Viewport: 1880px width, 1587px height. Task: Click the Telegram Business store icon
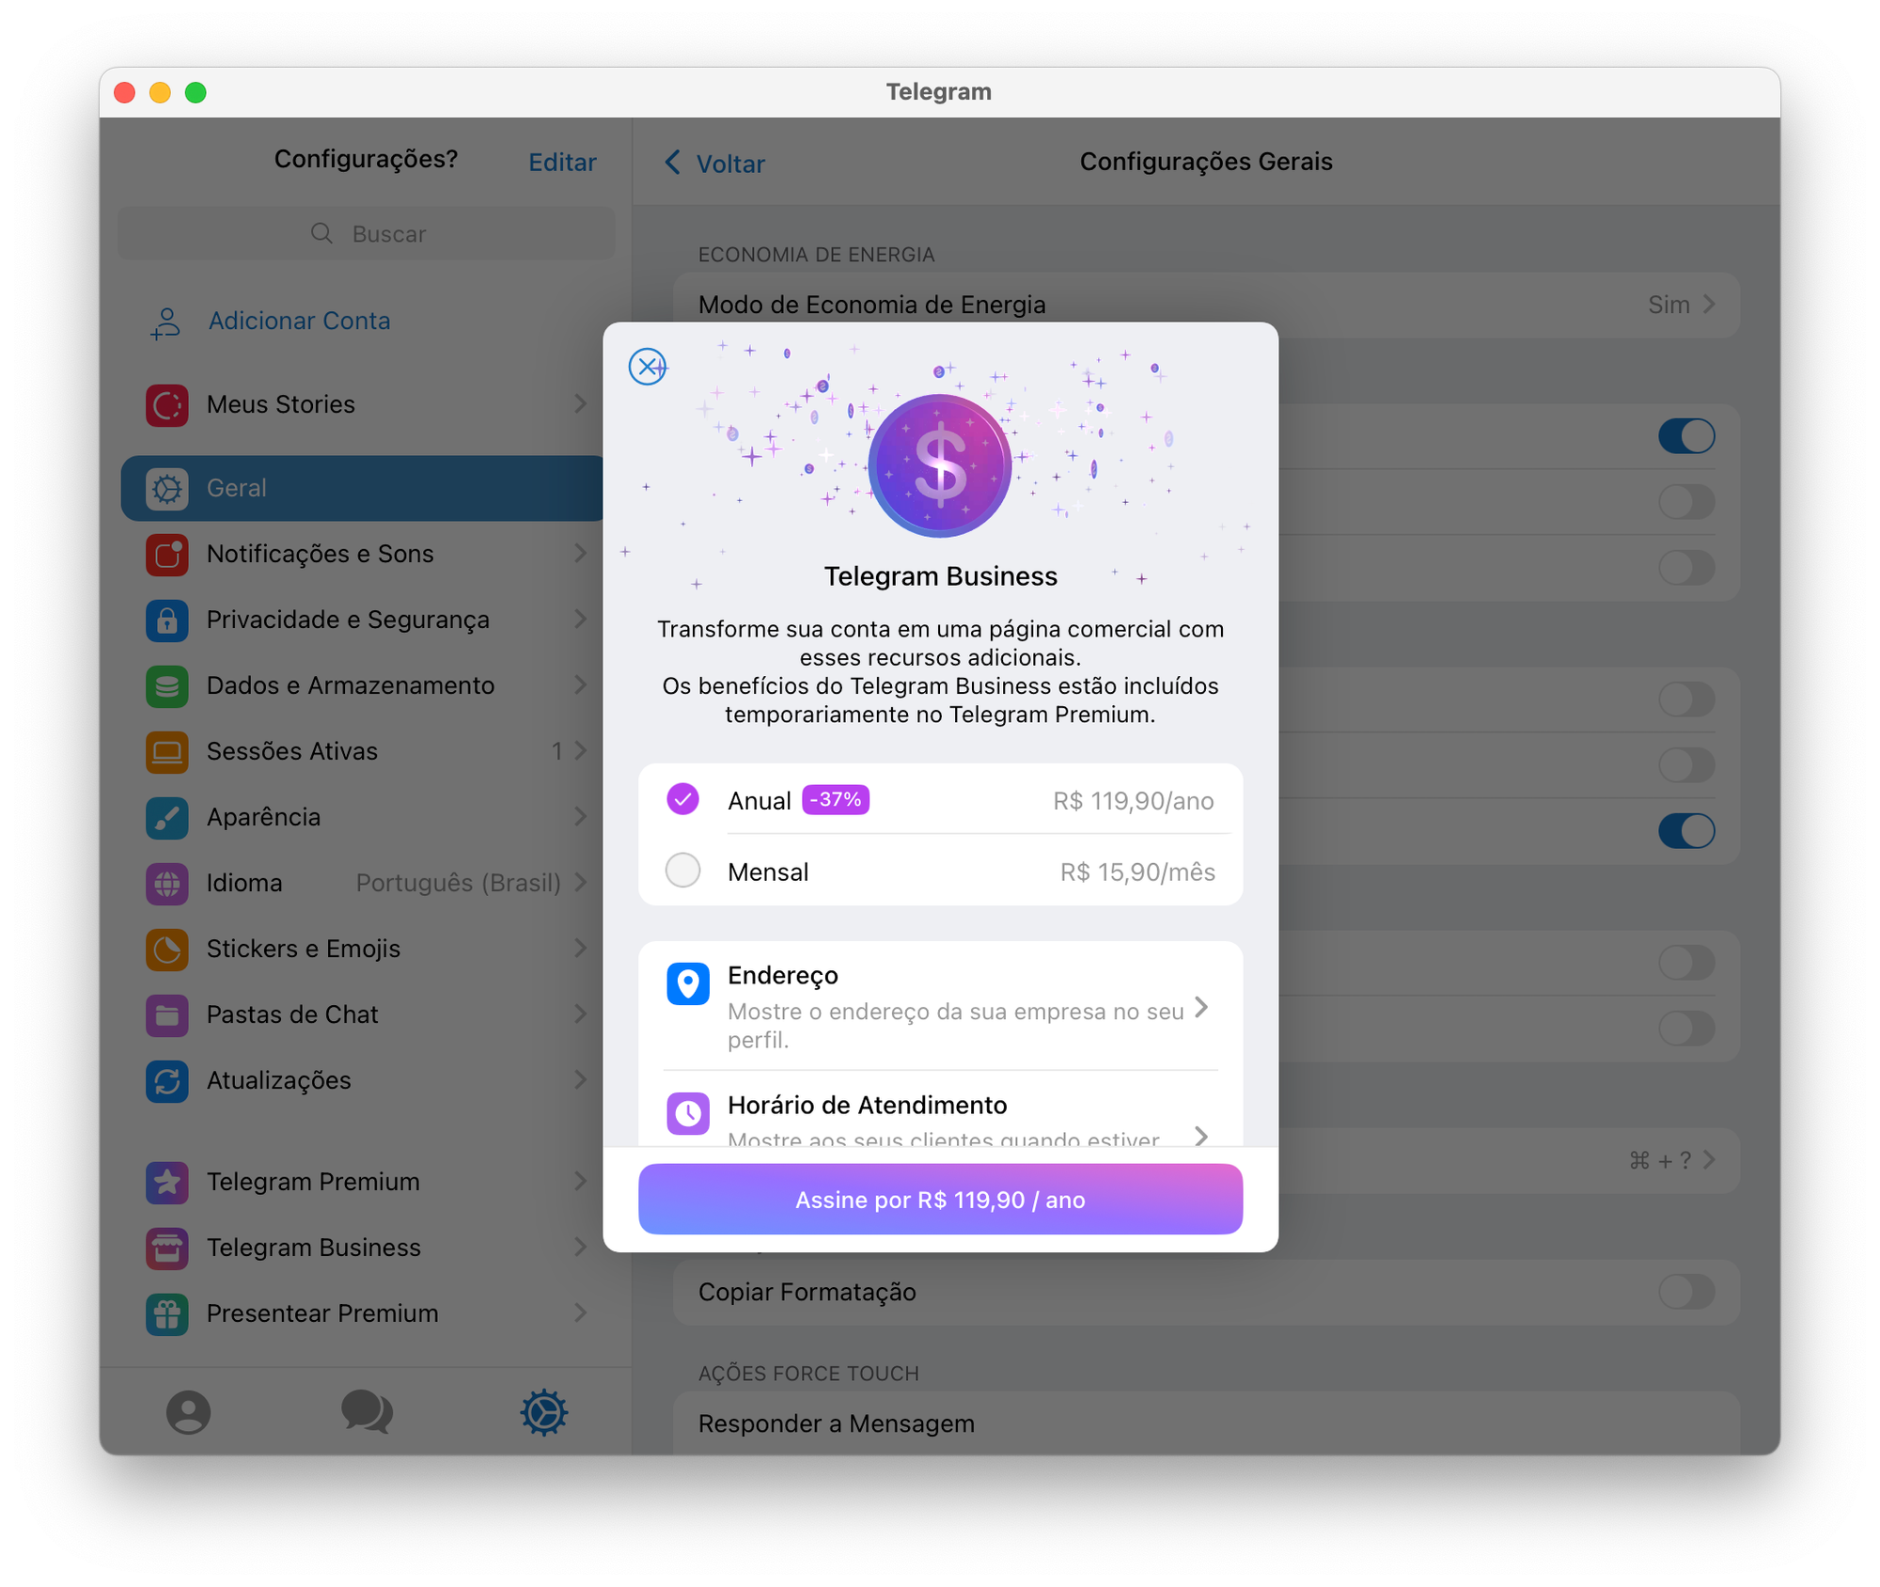[x=167, y=1249]
